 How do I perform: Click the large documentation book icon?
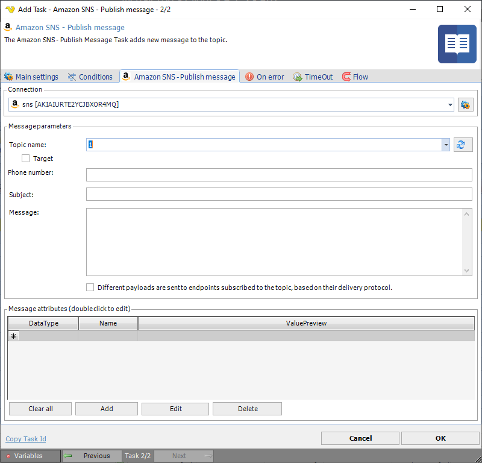tap(457, 44)
